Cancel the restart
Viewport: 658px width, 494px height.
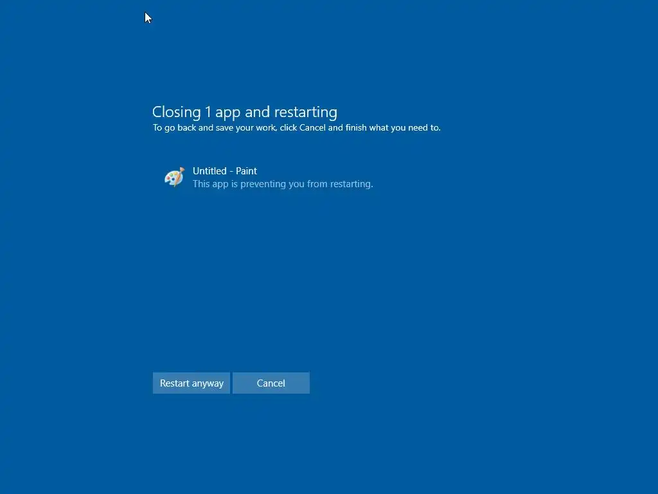(x=271, y=383)
